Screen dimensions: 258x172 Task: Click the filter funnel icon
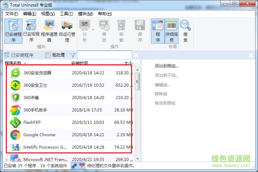pos(73,55)
